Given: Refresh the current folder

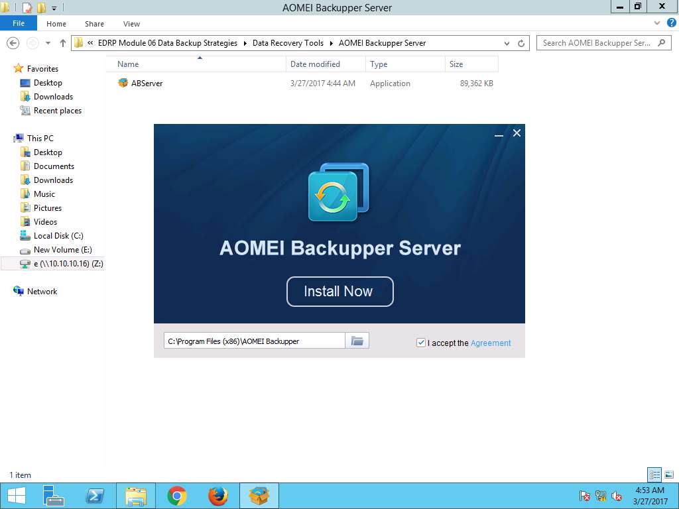Looking at the screenshot, I should tap(521, 43).
